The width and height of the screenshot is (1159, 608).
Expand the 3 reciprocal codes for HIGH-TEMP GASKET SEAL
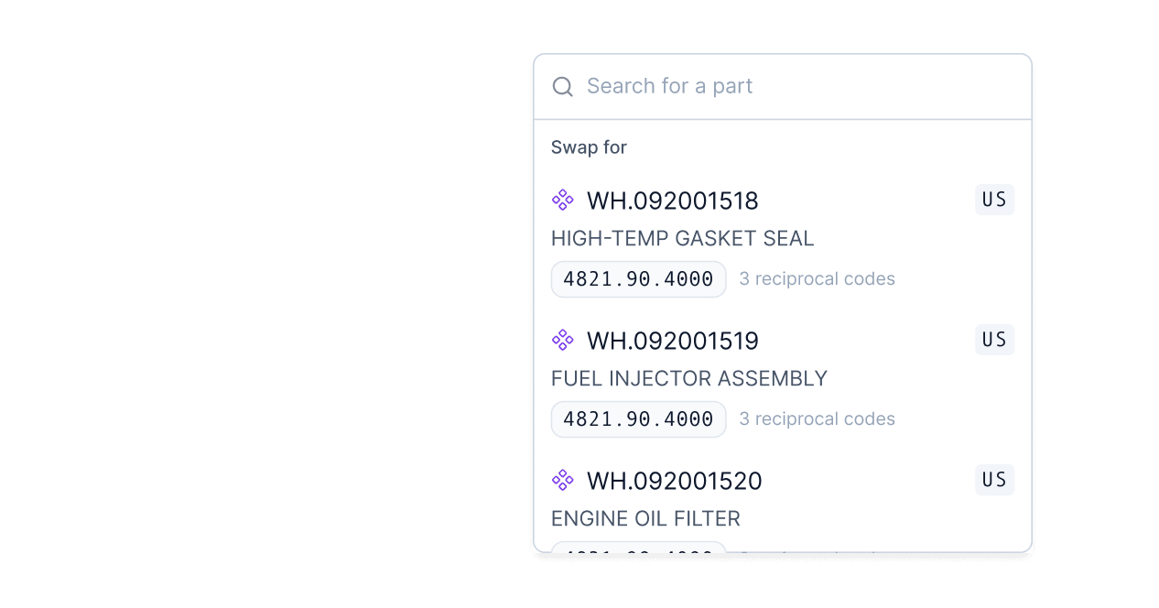(817, 278)
